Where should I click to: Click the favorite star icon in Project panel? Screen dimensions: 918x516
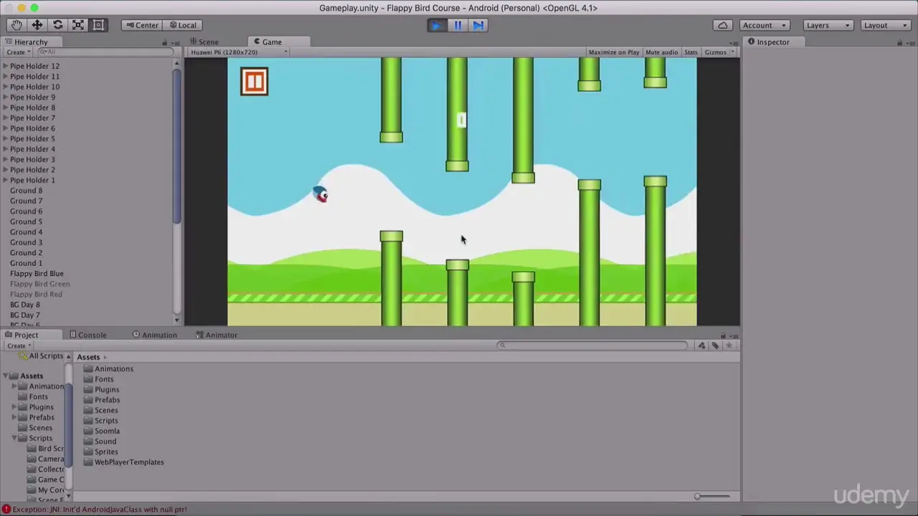(729, 345)
